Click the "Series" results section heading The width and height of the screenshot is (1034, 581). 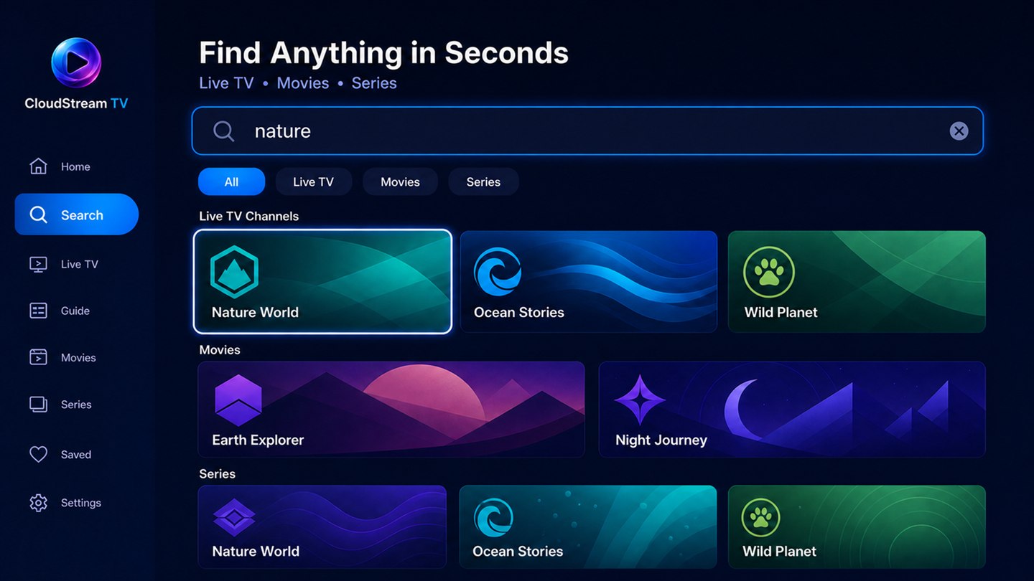click(218, 474)
